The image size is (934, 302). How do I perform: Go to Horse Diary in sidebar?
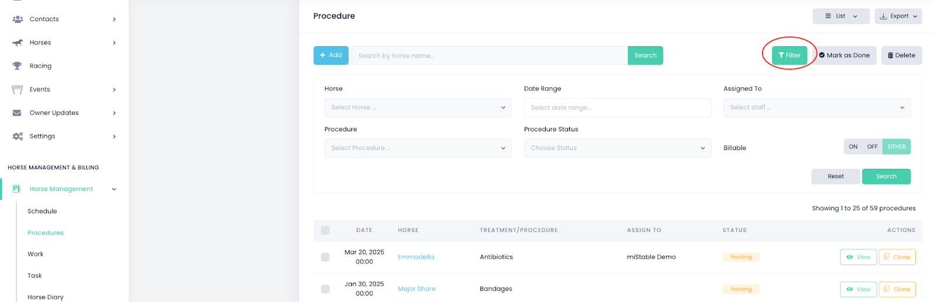tap(46, 297)
